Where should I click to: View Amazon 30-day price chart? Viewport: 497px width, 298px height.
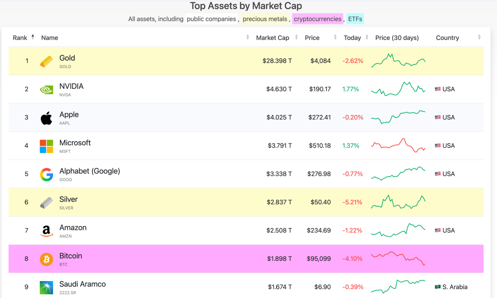(x=398, y=230)
